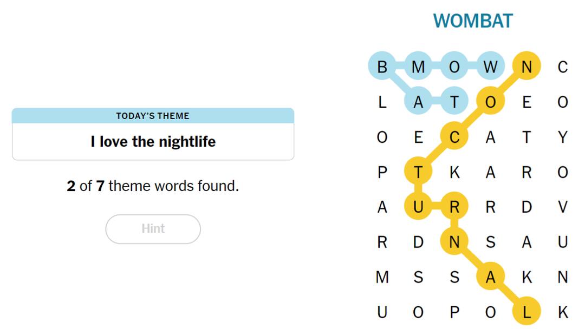Select the "I love the nightlife" theme text
The width and height of the screenshot is (585, 329).
[153, 142]
